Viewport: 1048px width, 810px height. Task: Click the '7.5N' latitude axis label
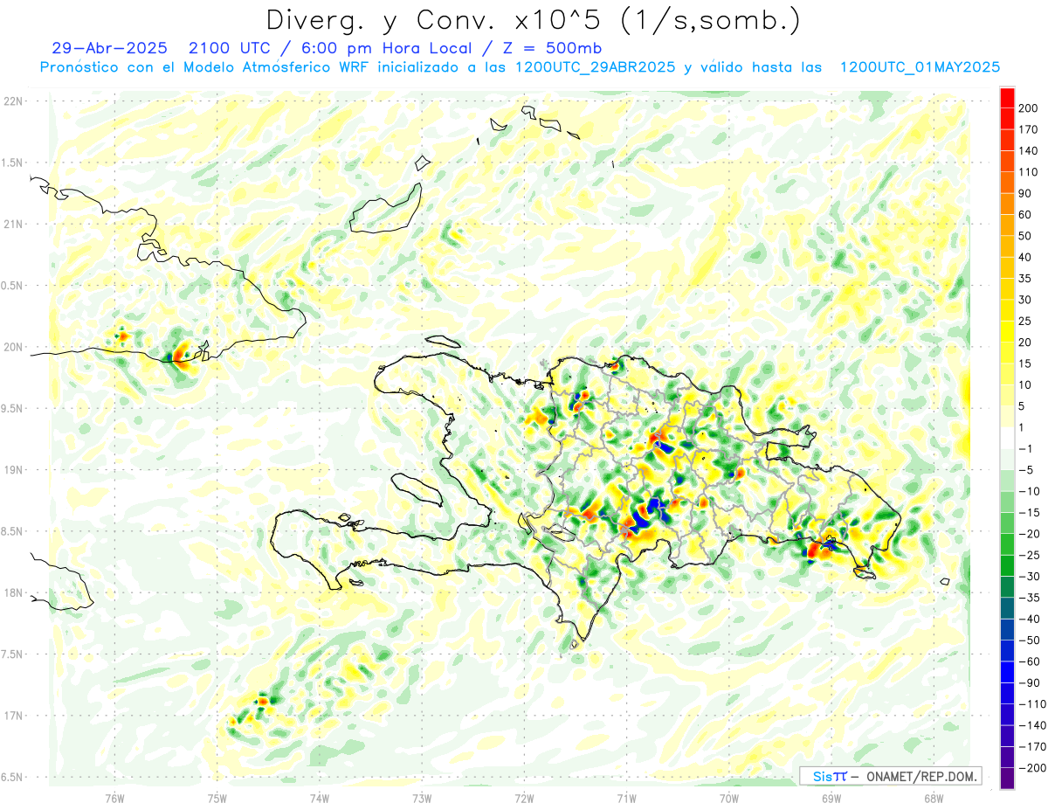pyautogui.click(x=13, y=654)
